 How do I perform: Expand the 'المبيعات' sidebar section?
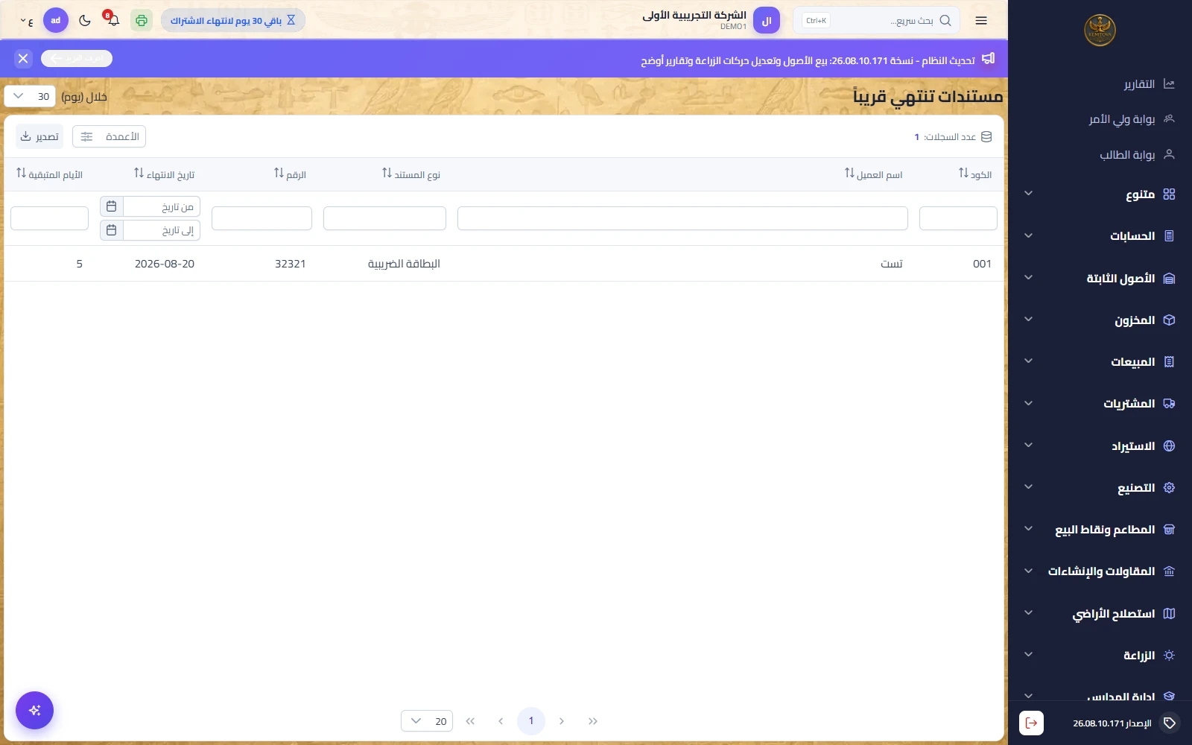tap(1100, 362)
